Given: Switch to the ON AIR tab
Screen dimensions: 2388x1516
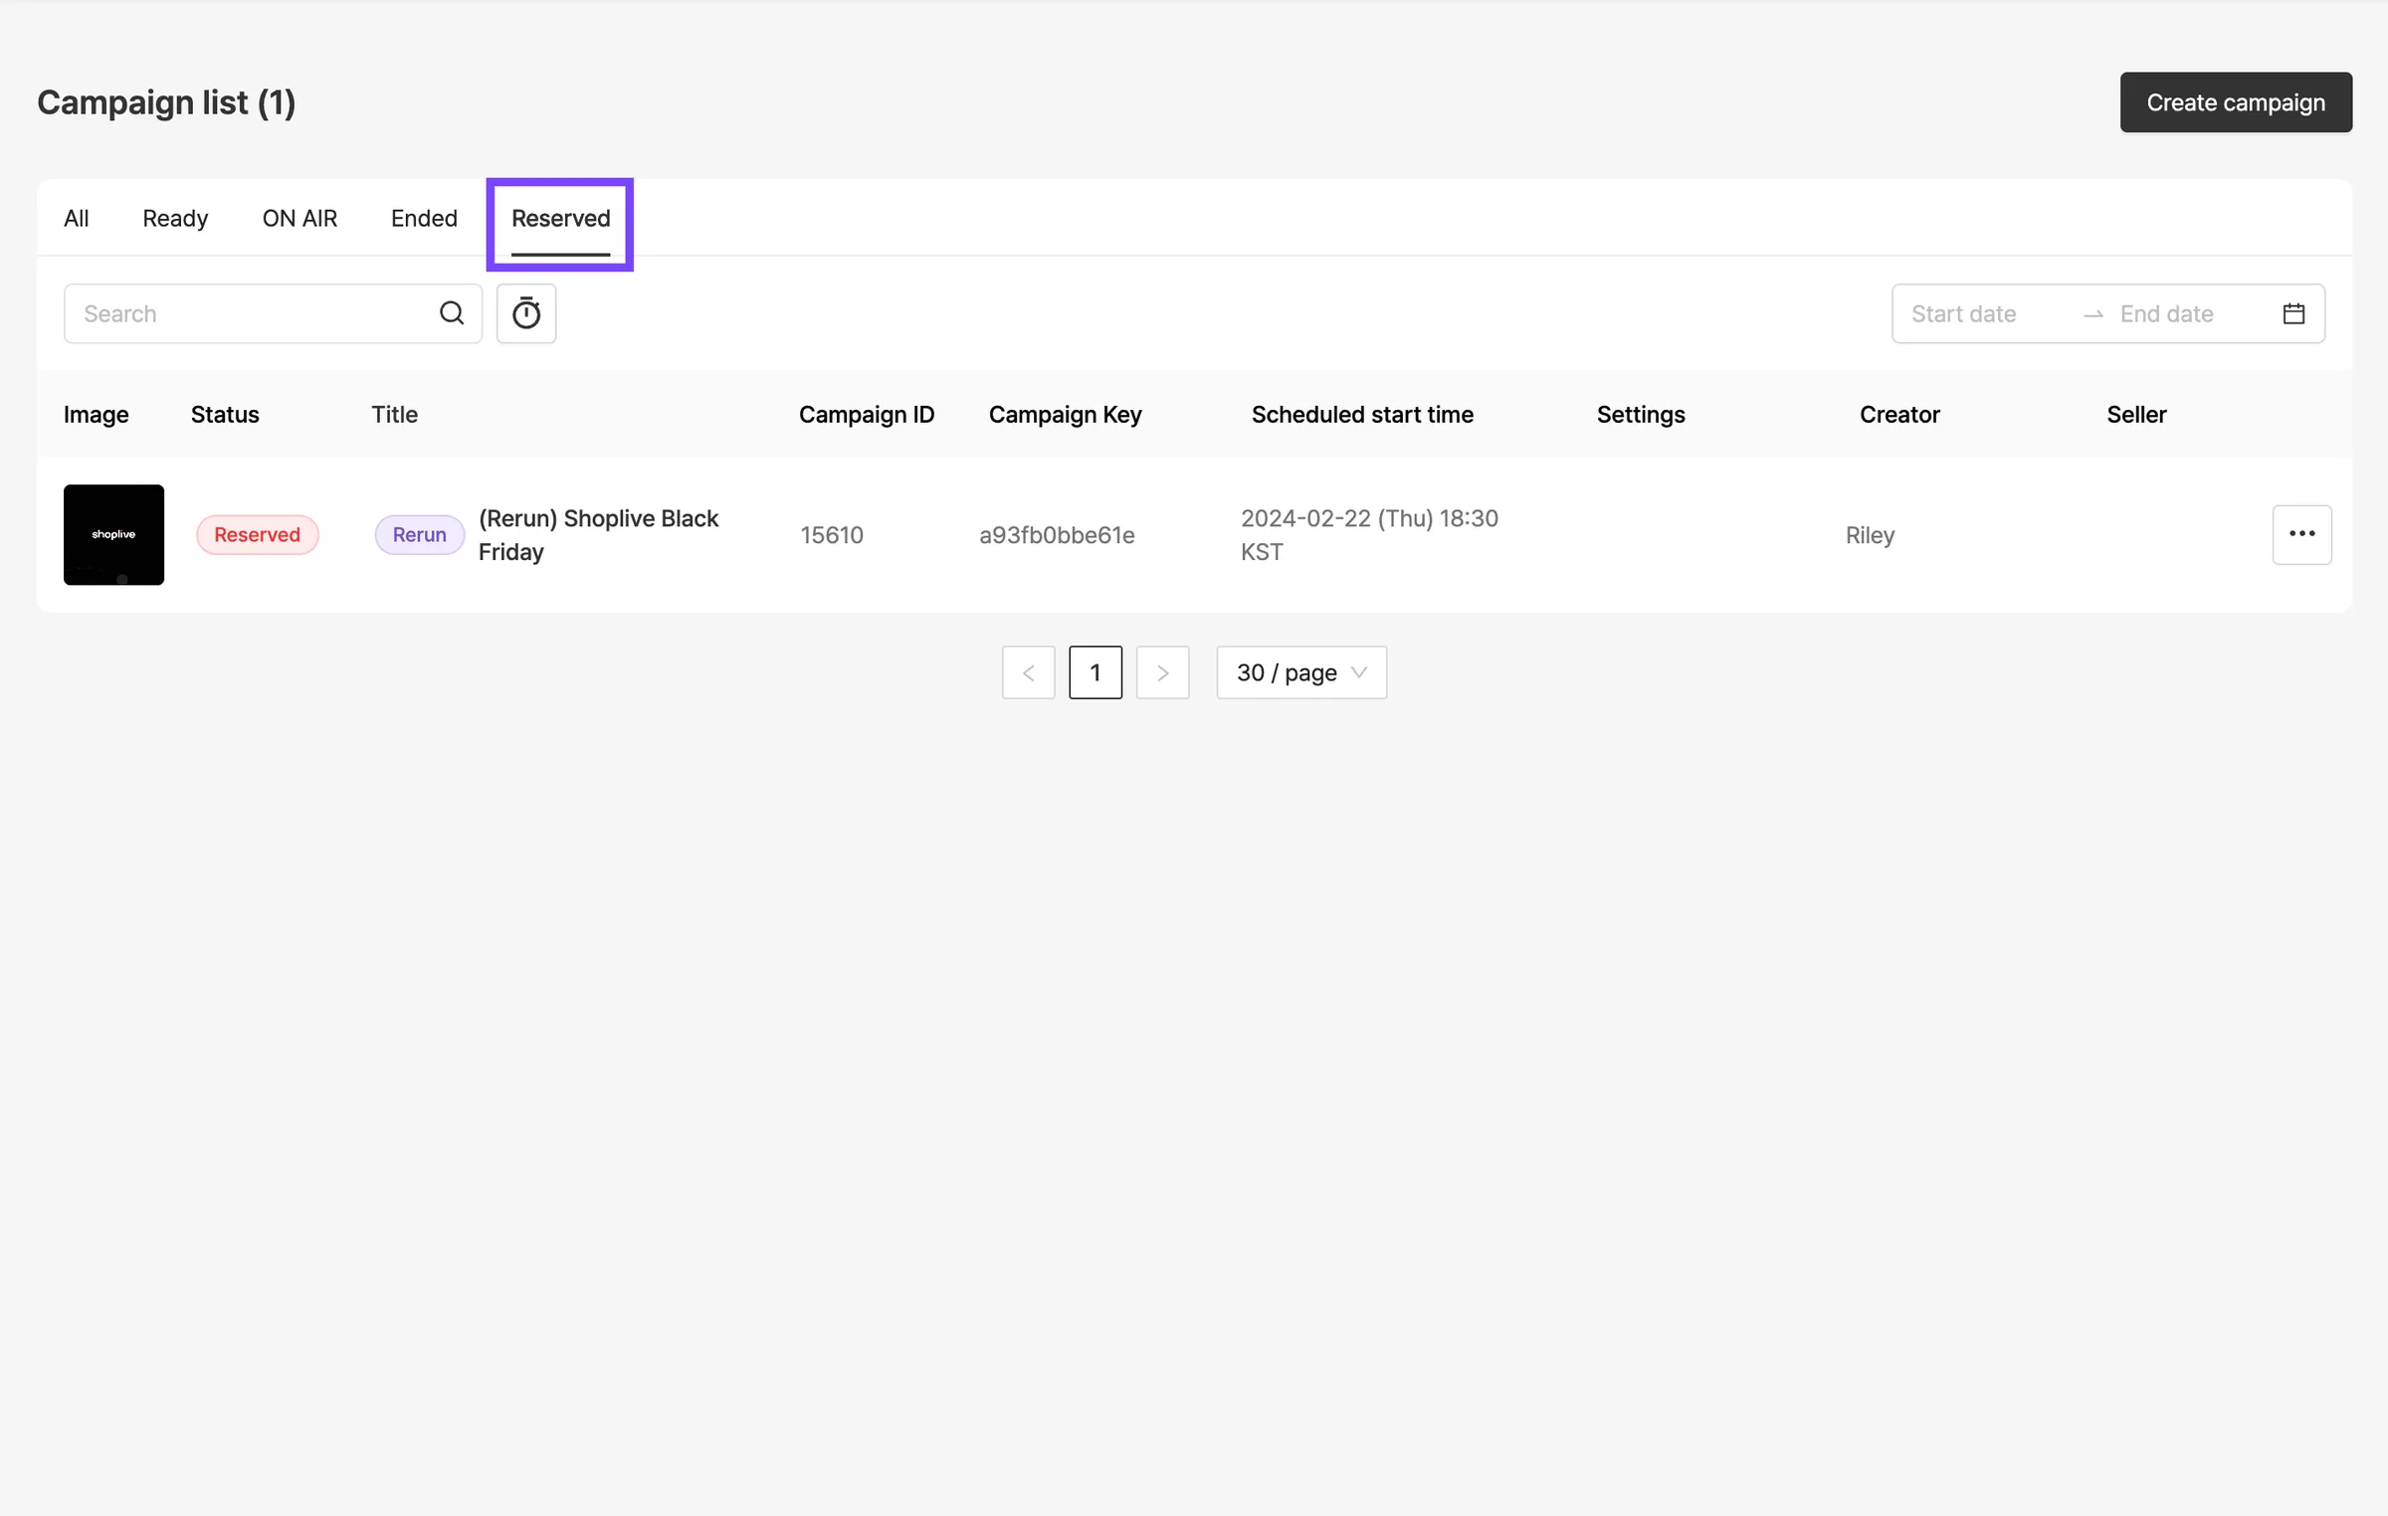Looking at the screenshot, I should 299,218.
